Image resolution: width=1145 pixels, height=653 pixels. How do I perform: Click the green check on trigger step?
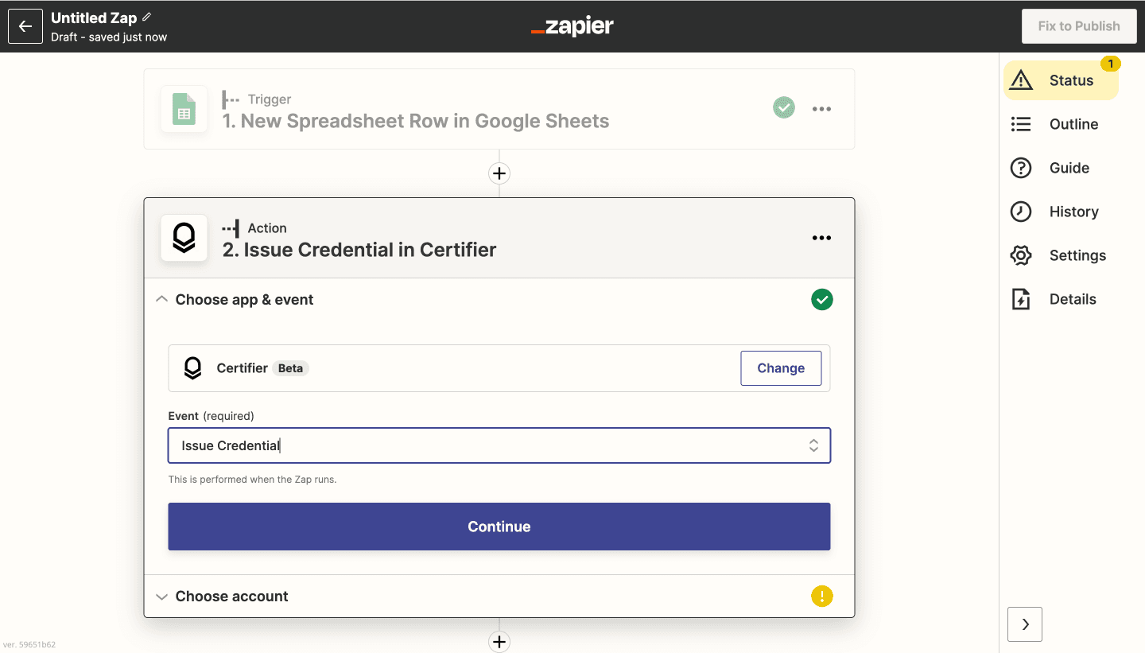[784, 107]
